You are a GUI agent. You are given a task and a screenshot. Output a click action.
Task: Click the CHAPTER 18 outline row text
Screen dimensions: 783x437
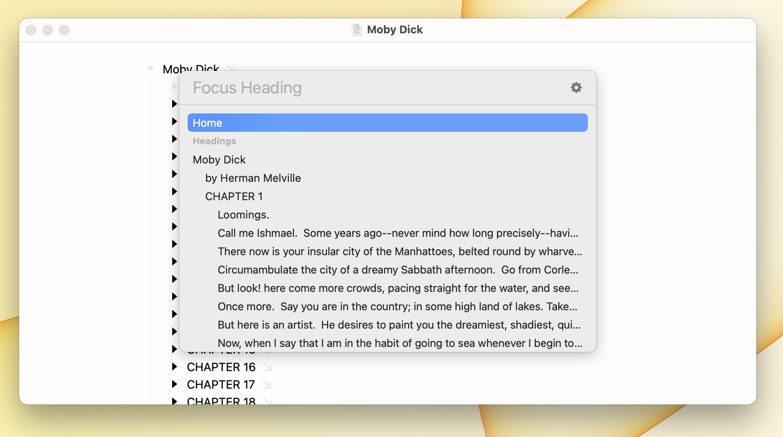coord(221,400)
